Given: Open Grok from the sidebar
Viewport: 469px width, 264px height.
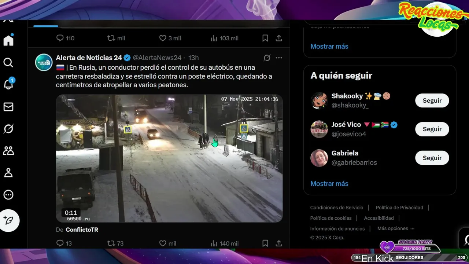Looking at the screenshot, I should tap(8, 129).
